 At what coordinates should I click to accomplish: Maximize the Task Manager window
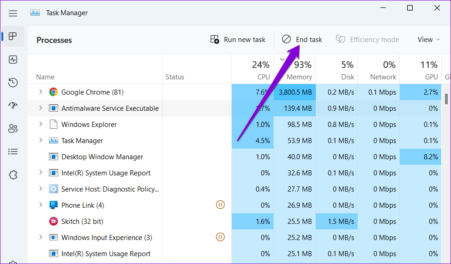pyautogui.click(x=410, y=8)
